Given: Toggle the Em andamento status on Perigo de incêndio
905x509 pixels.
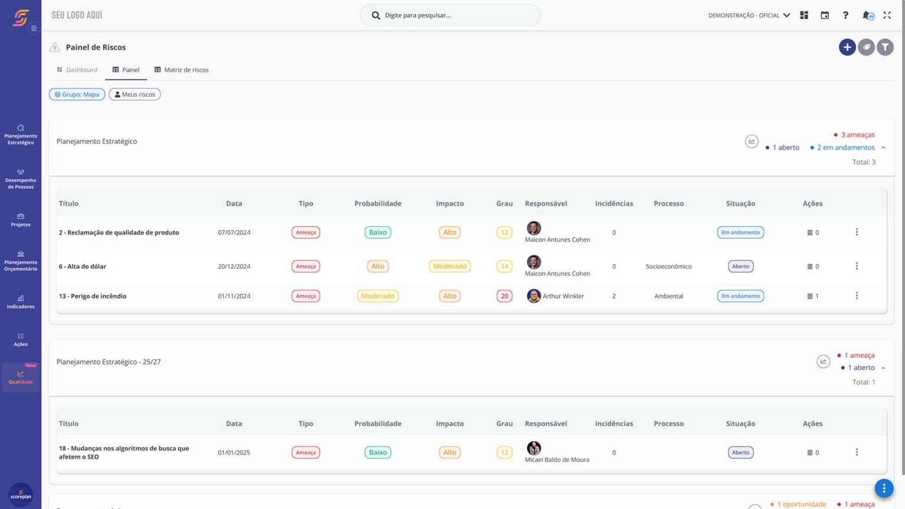Looking at the screenshot, I should [740, 296].
